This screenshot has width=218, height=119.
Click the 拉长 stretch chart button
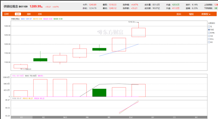179,14
